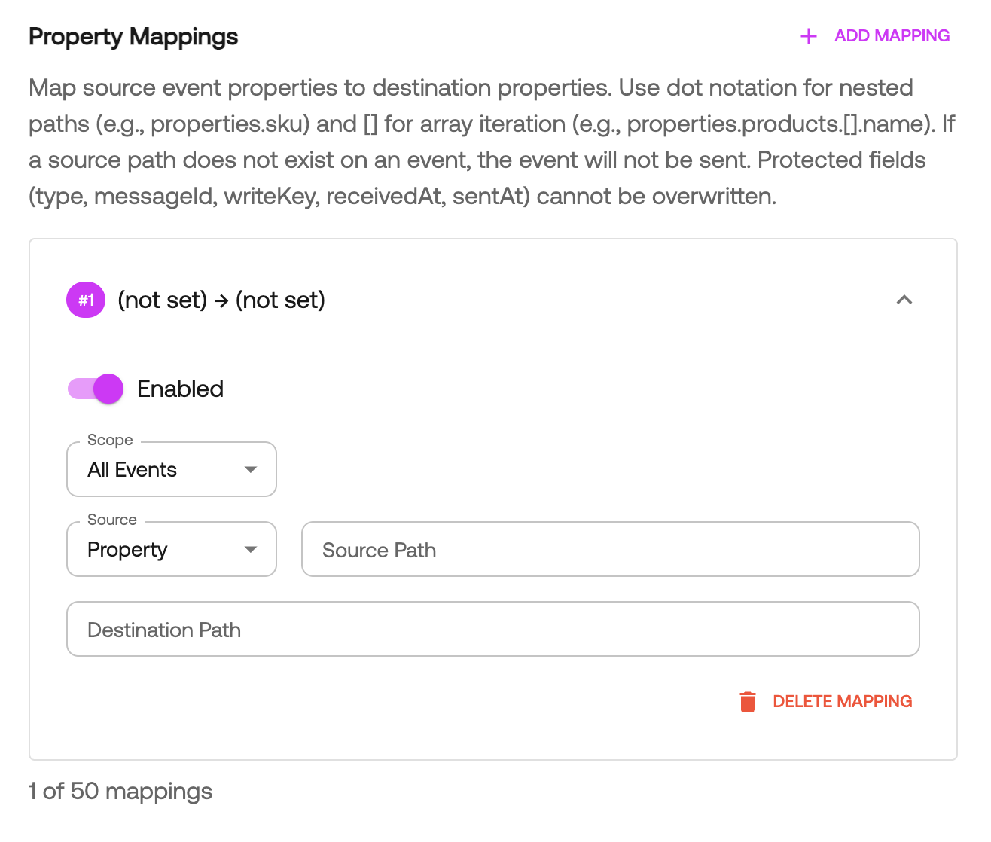991x842 pixels.
Task: Click the red trash can icon
Action: (x=747, y=701)
